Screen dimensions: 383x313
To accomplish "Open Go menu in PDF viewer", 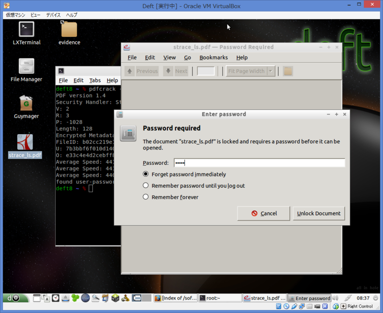I will 187,58.
